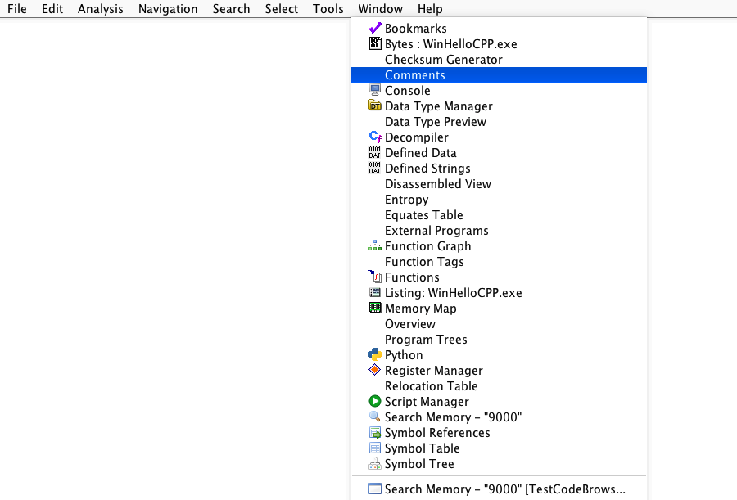Open the Tools menu
Image resolution: width=737 pixels, height=500 pixels.
tap(328, 9)
